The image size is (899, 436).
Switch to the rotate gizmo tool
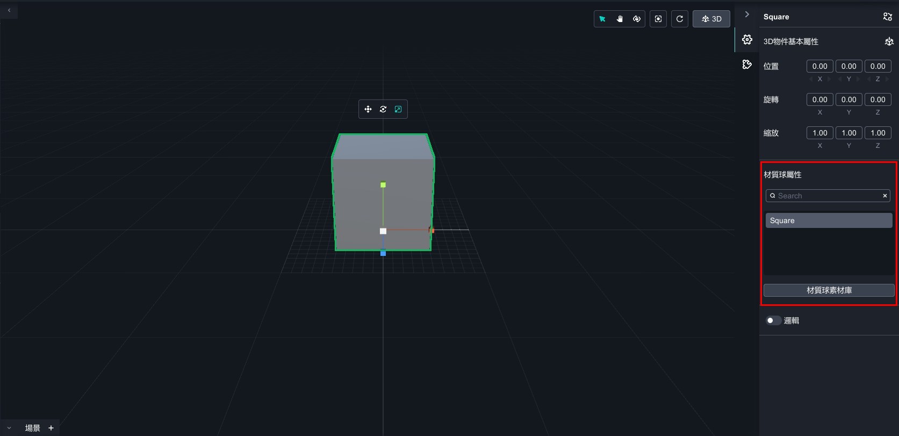pos(383,109)
